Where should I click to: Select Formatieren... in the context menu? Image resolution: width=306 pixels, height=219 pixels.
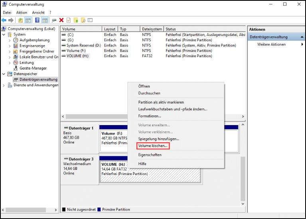(150, 116)
